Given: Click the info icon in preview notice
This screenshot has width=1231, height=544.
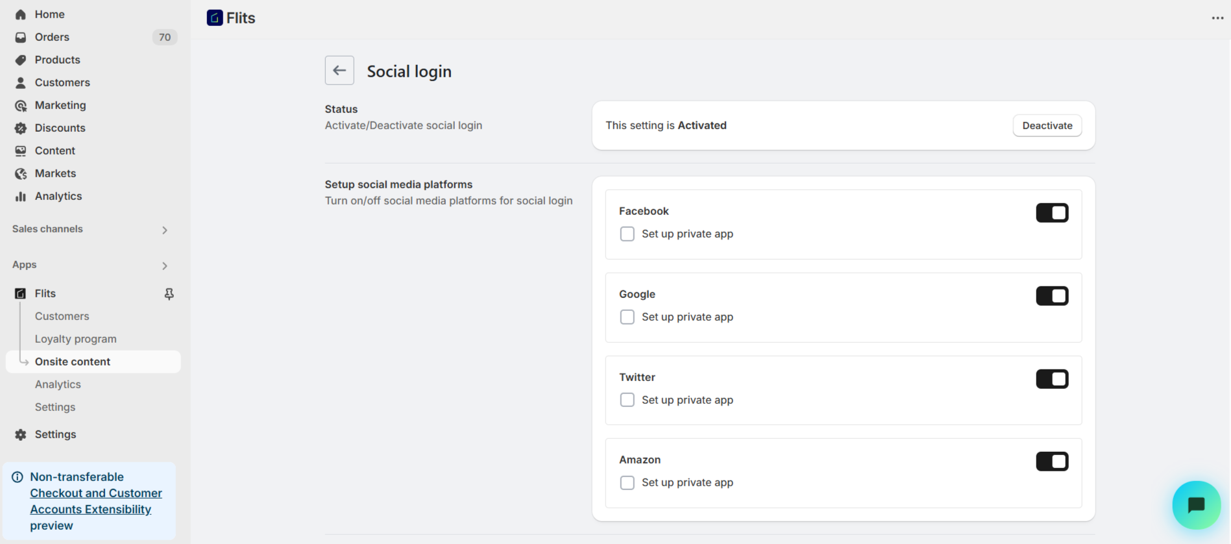Looking at the screenshot, I should (x=18, y=477).
